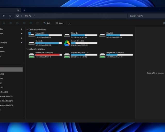
Task: Select the (Y:) Nas entry in sidebar
Action: coord(11,101)
